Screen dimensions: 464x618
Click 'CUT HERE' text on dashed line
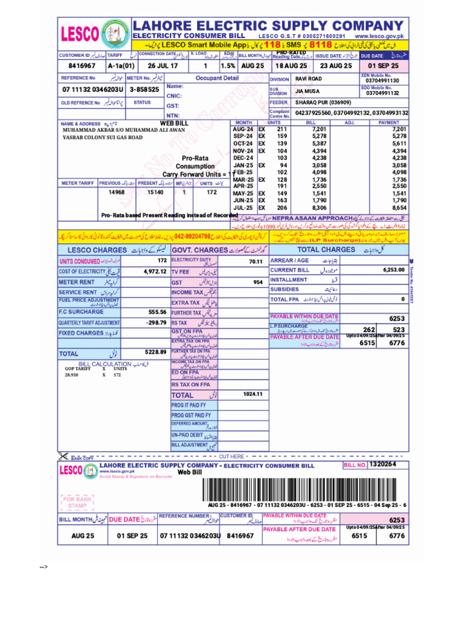[231, 456]
